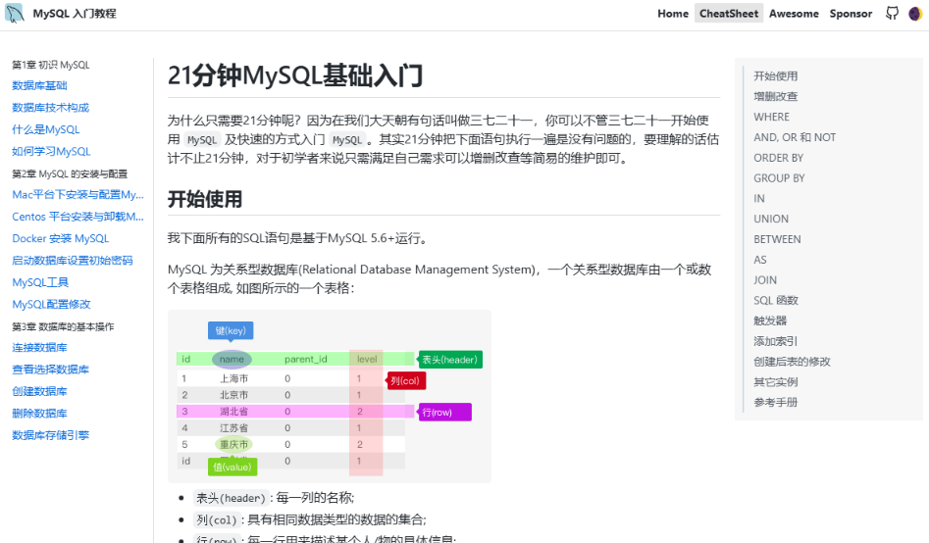Open MySQL配置修改 sidebar link

(x=51, y=305)
